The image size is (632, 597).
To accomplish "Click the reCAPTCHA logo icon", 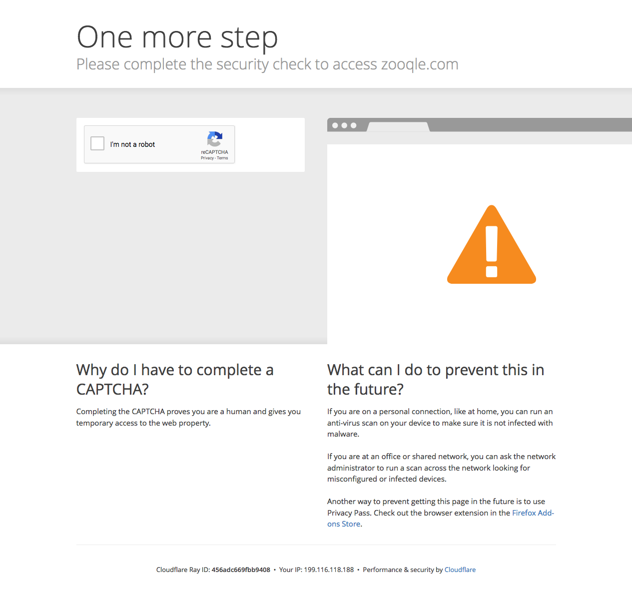I will click(x=215, y=140).
